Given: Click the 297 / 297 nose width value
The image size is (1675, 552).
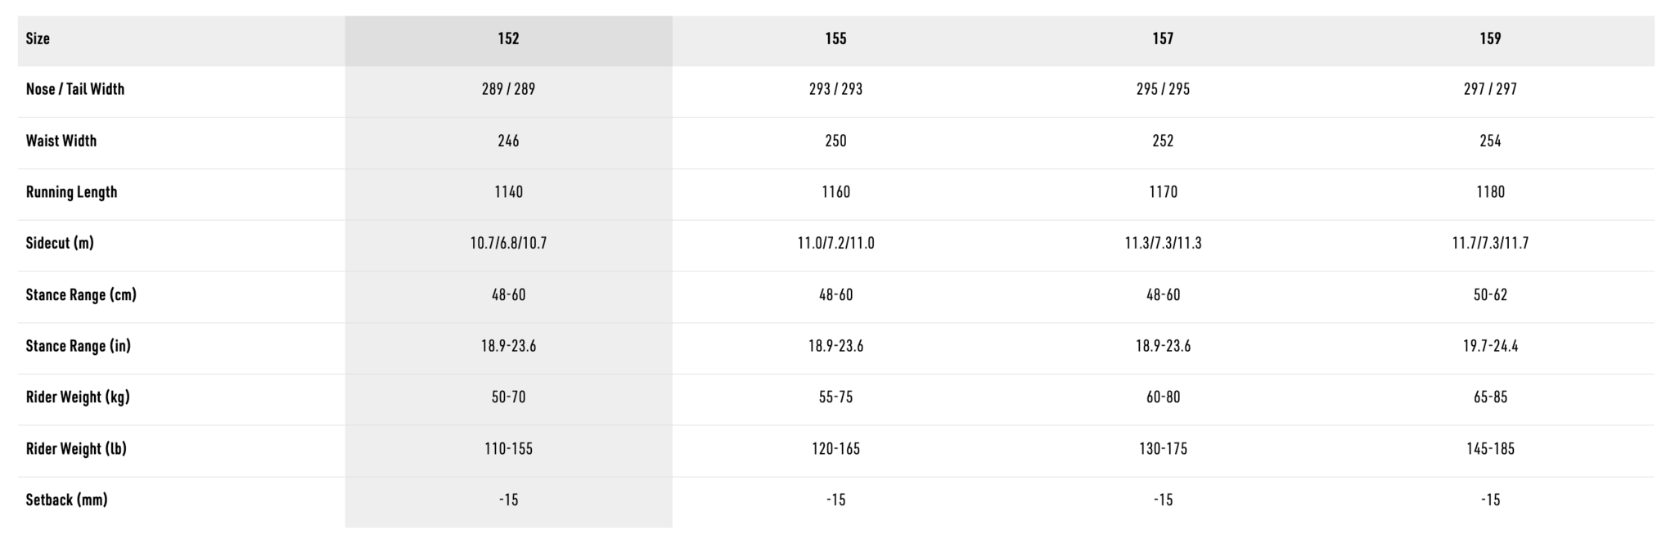Looking at the screenshot, I should click(x=1490, y=89).
